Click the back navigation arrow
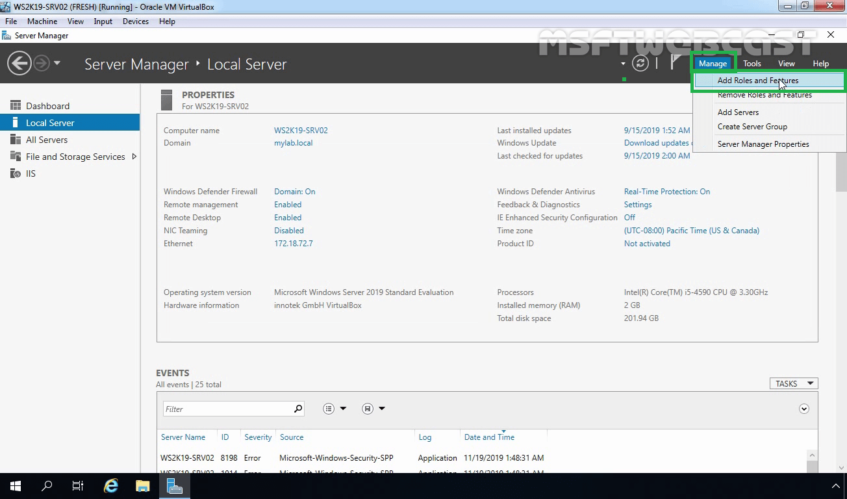The width and height of the screenshot is (847, 499). click(x=21, y=63)
